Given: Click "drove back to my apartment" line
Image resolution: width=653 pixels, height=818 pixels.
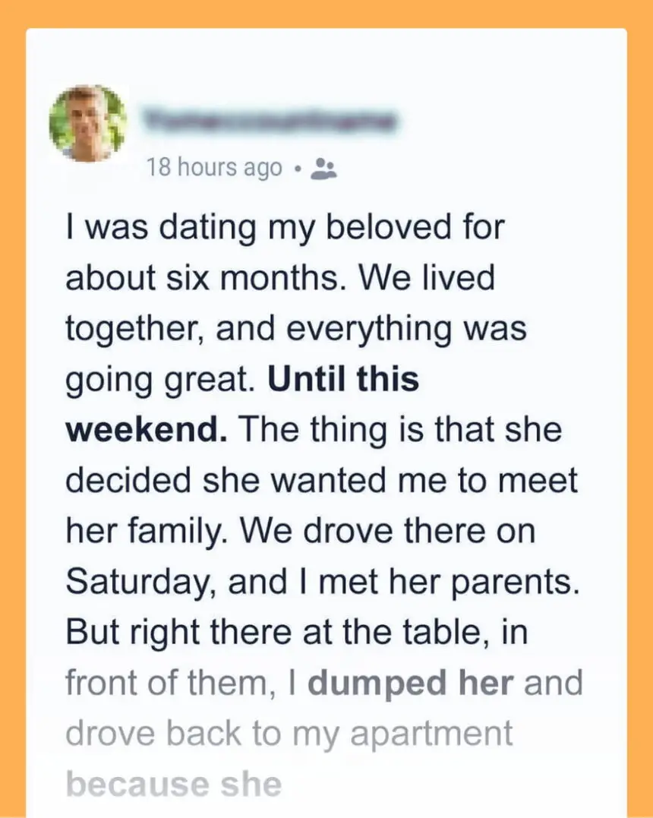Looking at the screenshot, I should [289, 734].
